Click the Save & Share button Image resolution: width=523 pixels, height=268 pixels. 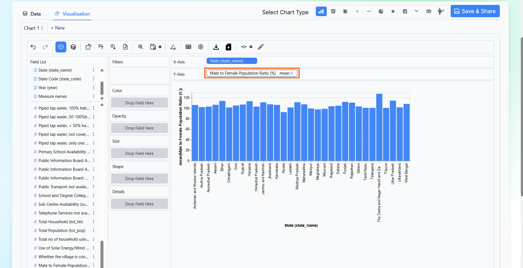click(x=475, y=11)
